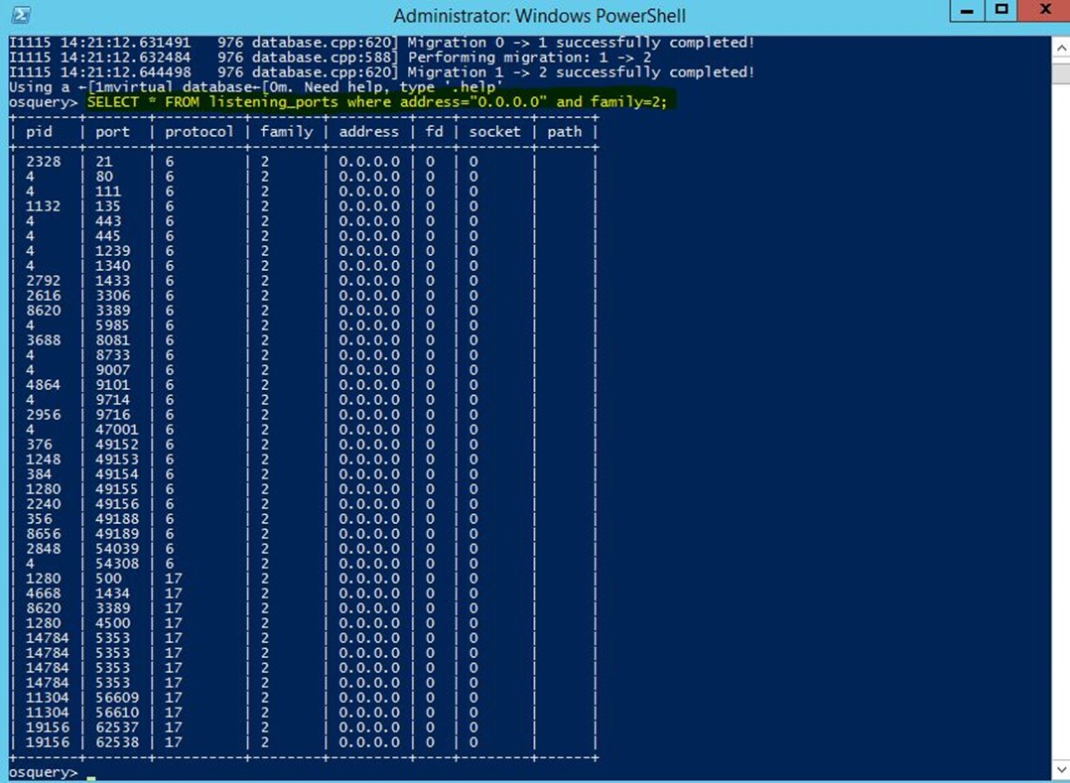Click pid value 2328 in first row

click(43, 162)
